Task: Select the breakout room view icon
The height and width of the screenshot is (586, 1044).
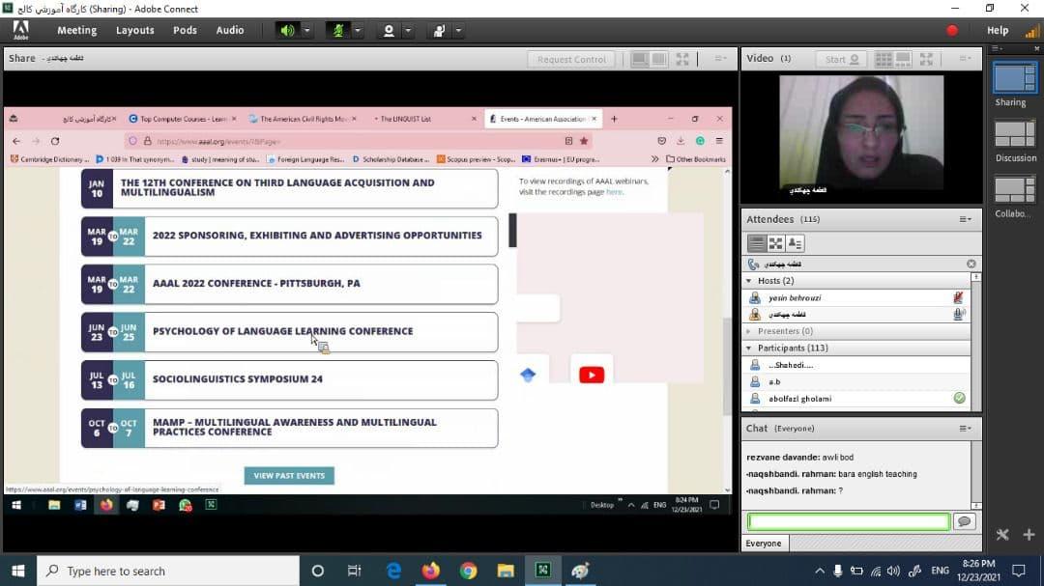Action: pyautogui.click(x=775, y=244)
